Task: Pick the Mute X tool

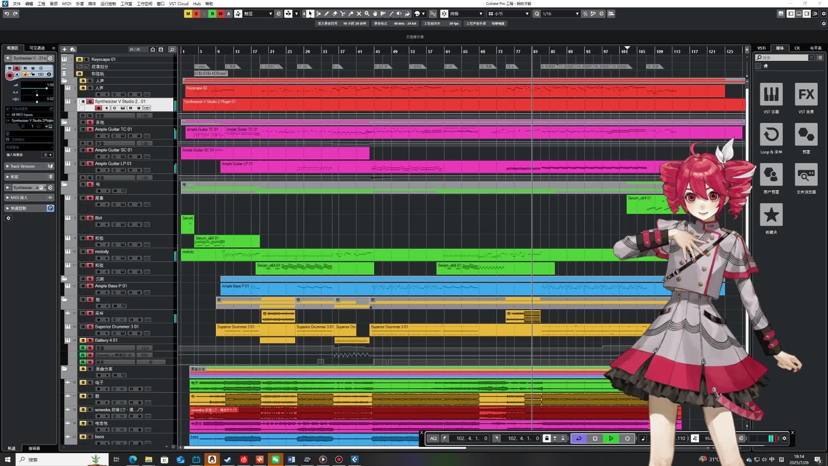Action: pyautogui.click(x=359, y=14)
